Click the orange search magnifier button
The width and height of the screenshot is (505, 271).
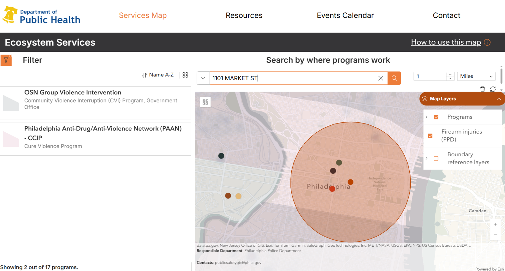[394, 78]
